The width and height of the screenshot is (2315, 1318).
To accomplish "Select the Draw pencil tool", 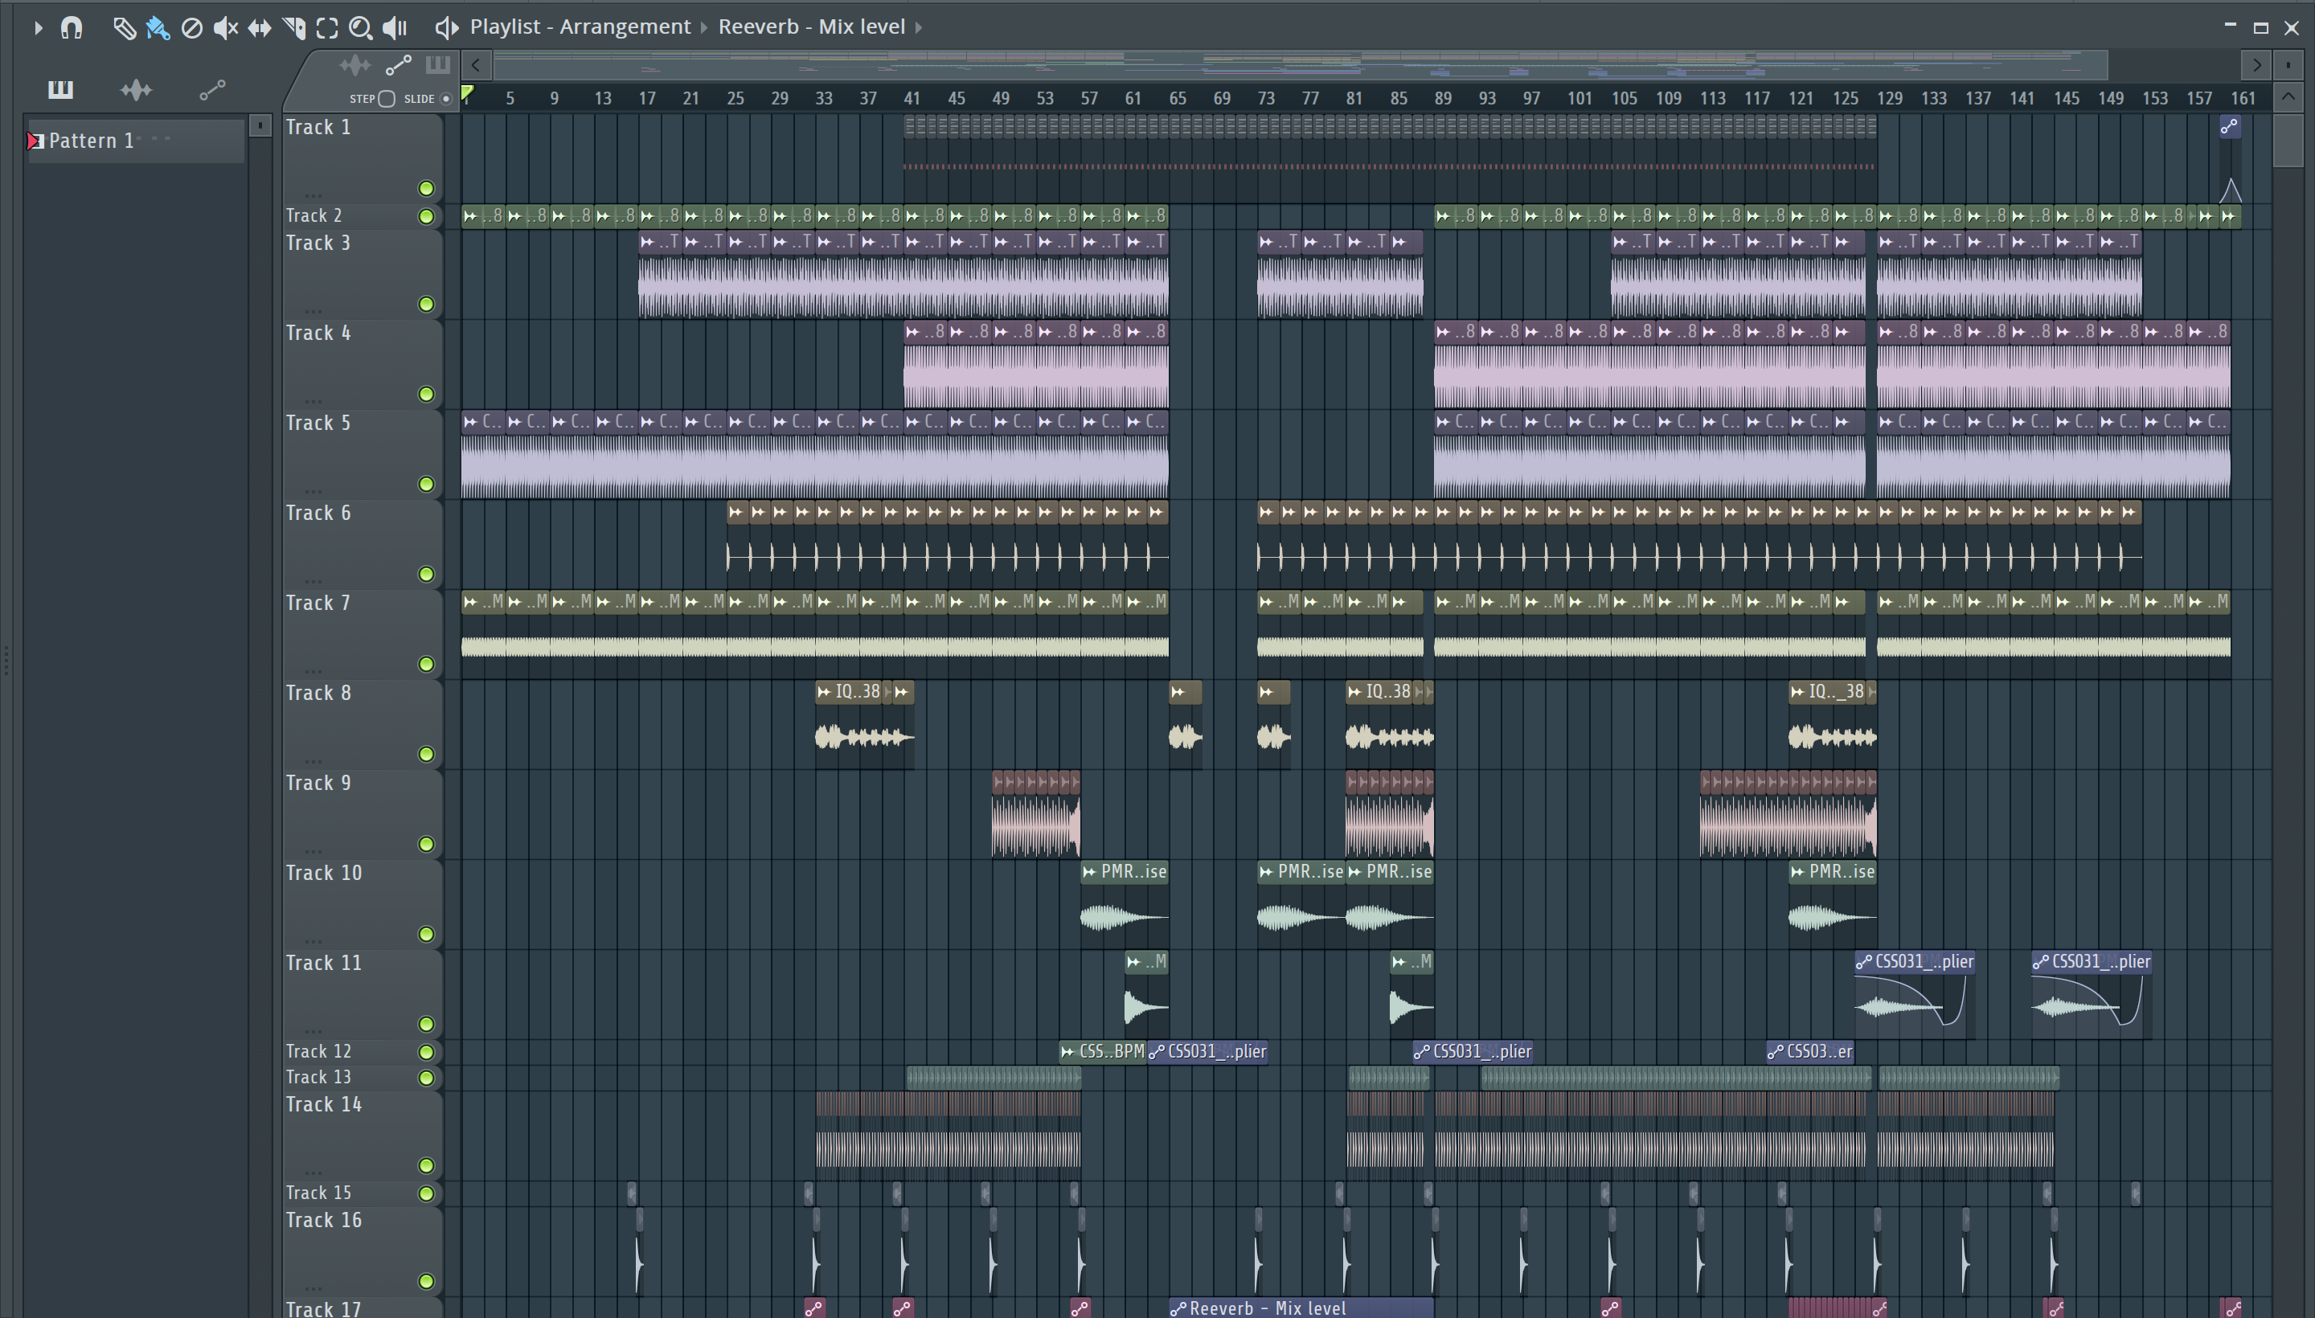I will [x=124, y=28].
